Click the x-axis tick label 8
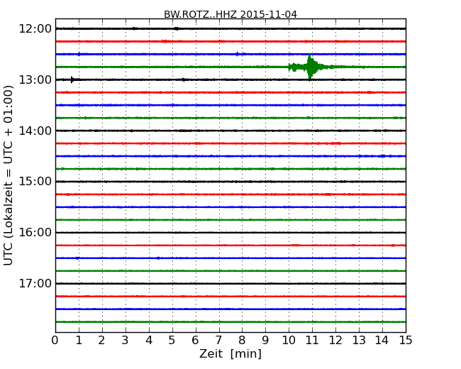This screenshot has width=461, height=369. 242,341
